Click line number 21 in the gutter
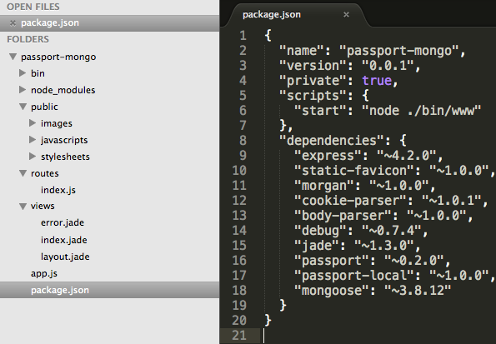This screenshot has height=344, width=496. [239, 335]
